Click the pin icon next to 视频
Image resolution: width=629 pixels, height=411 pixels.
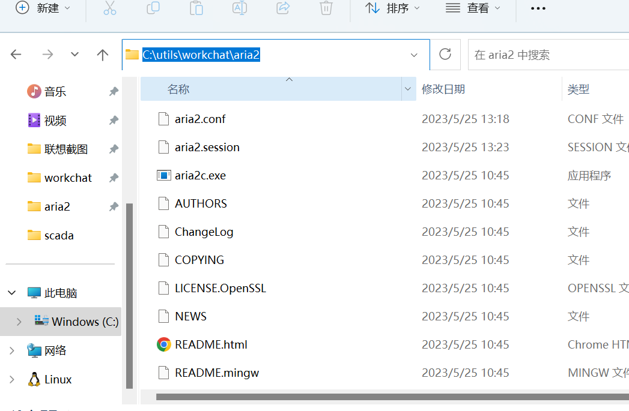tap(114, 120)
